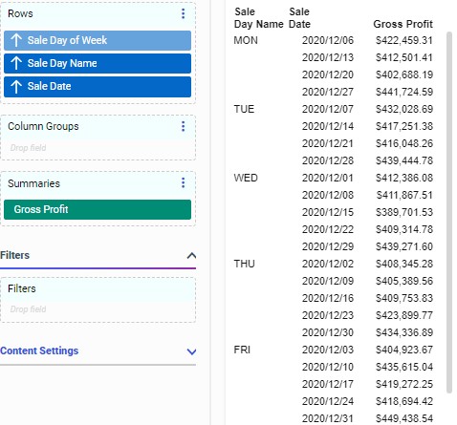457x425 pixels.
Task: Click the date cell 2020/12/06
Action: (328, 40)
